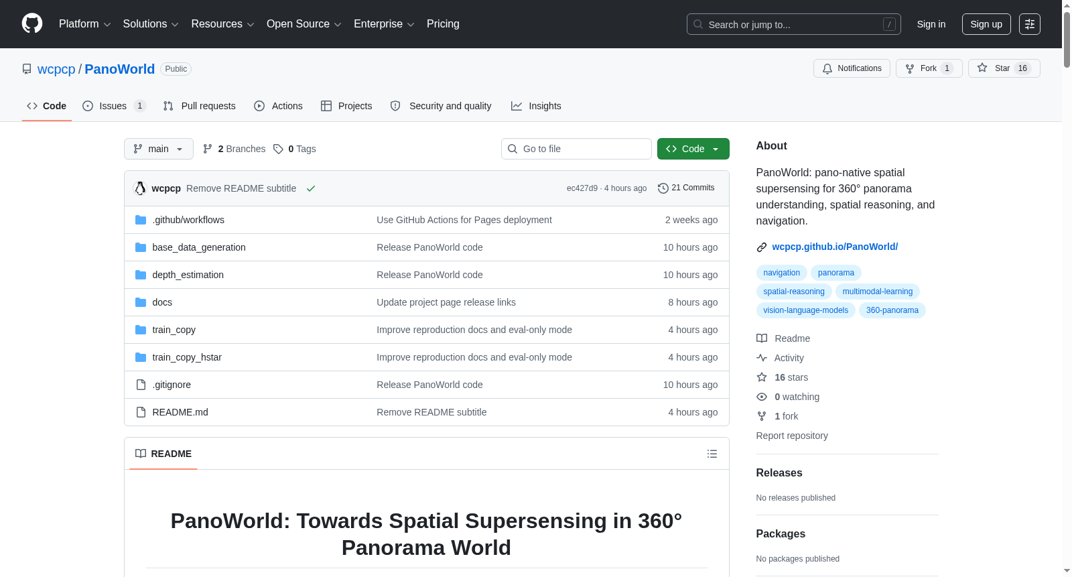
Task: Select the Code tab
Action: click(47, 106)
